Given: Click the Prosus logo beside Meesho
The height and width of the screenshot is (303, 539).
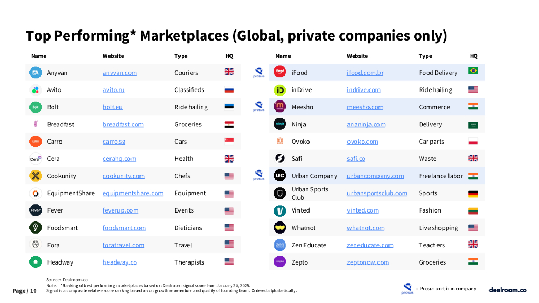Looking at the screenshot, I should (x=258, y=107).
